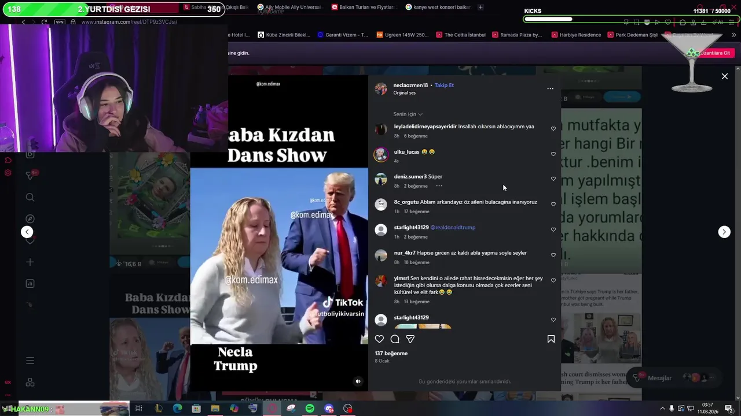Open Spotify from the taskbar
The height and width of the screenshot is (416, 741).
point(310,408)
